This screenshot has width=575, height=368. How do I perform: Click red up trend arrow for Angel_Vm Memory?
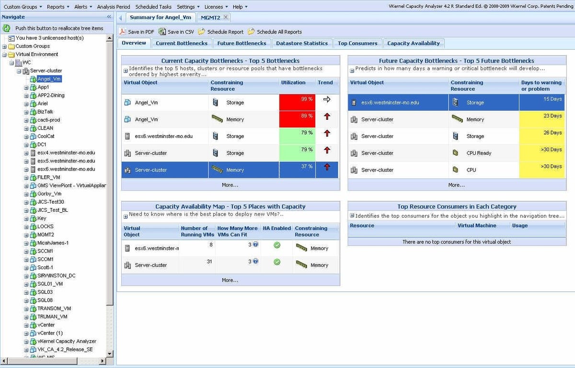(x=327, y=116)
